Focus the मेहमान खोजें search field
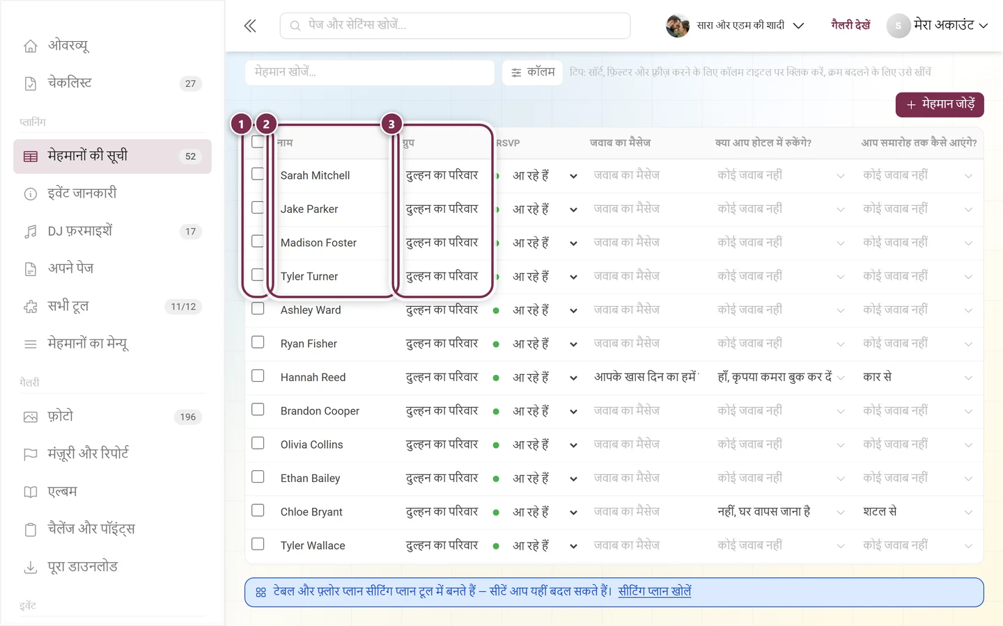Screen dimensions: 1003x626 coord(370,72)
